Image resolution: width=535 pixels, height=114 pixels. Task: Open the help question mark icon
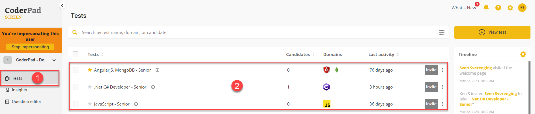[x=498, y=8]
